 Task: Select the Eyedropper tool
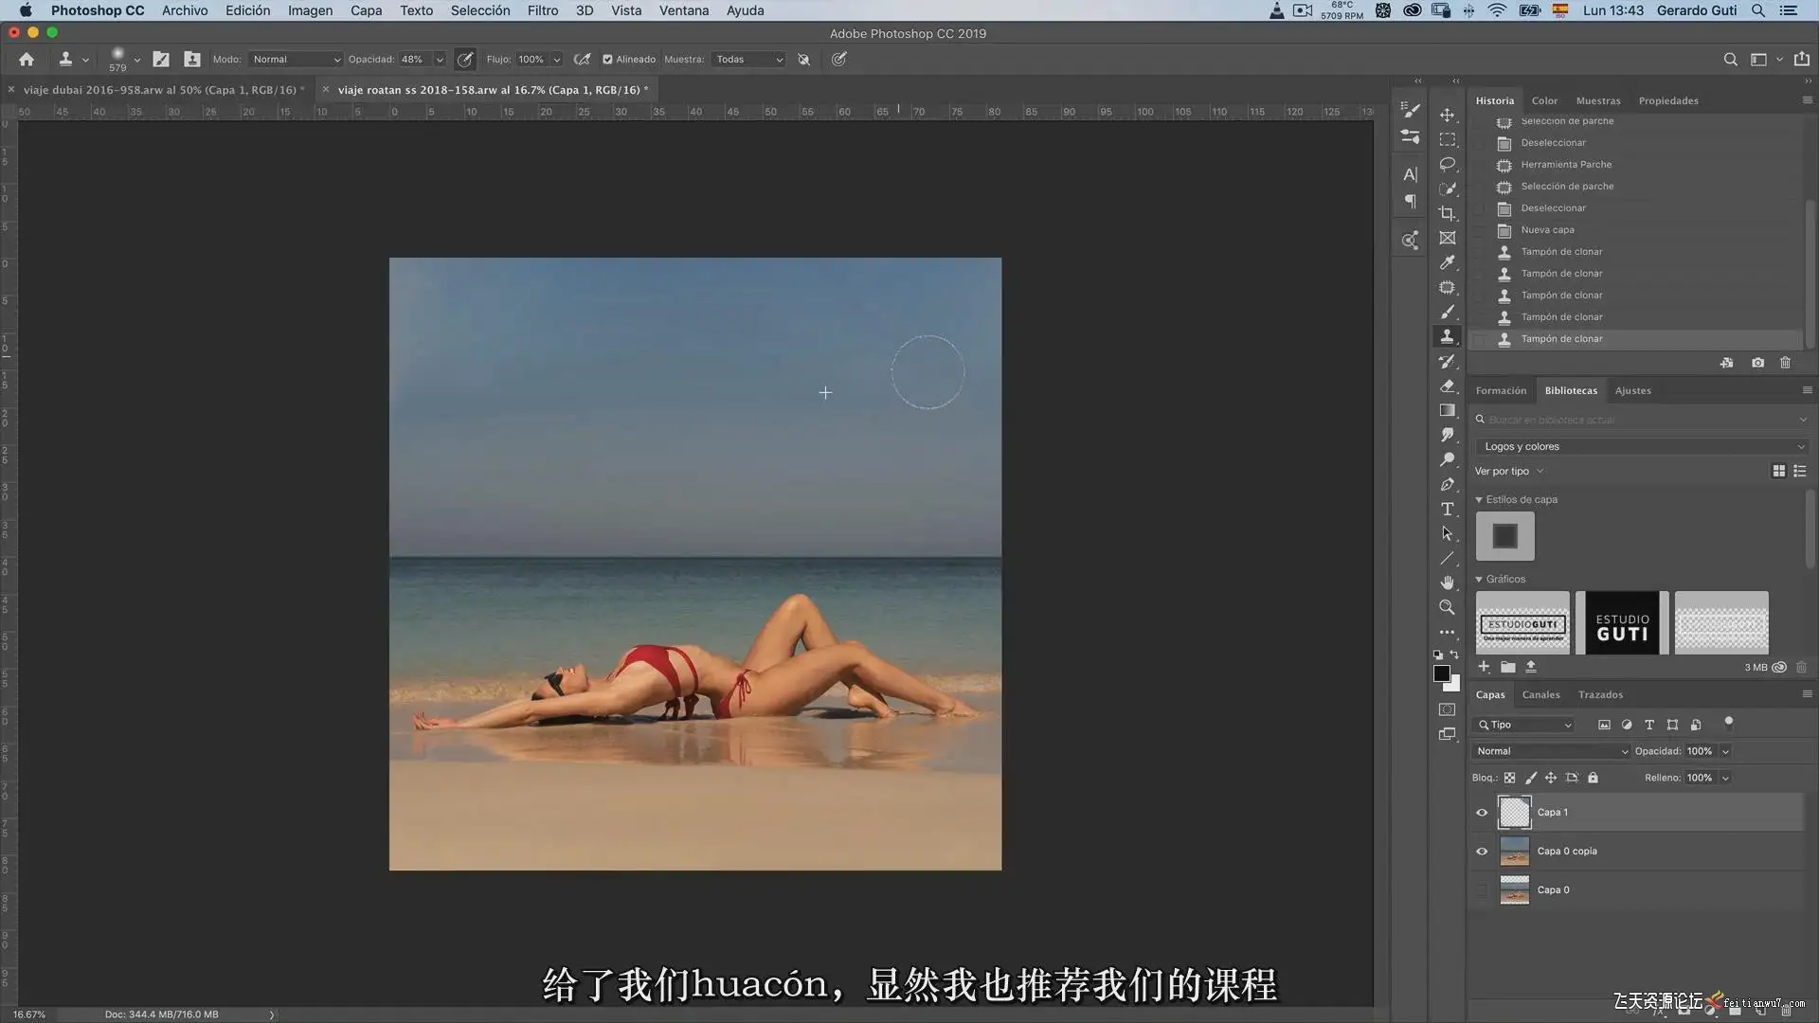pyautogui.click(x=1447, y=262)
